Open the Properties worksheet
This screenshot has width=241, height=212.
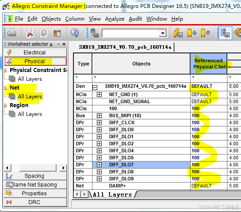pyautogui.click(x=35, y=194)
